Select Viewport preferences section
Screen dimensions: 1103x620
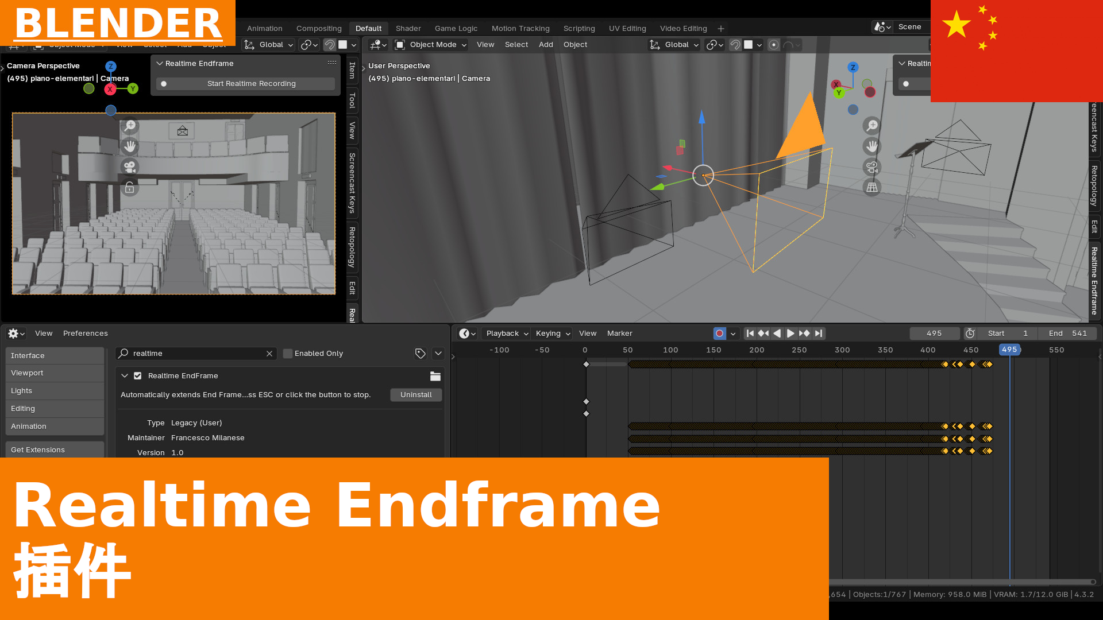point(55,373)
